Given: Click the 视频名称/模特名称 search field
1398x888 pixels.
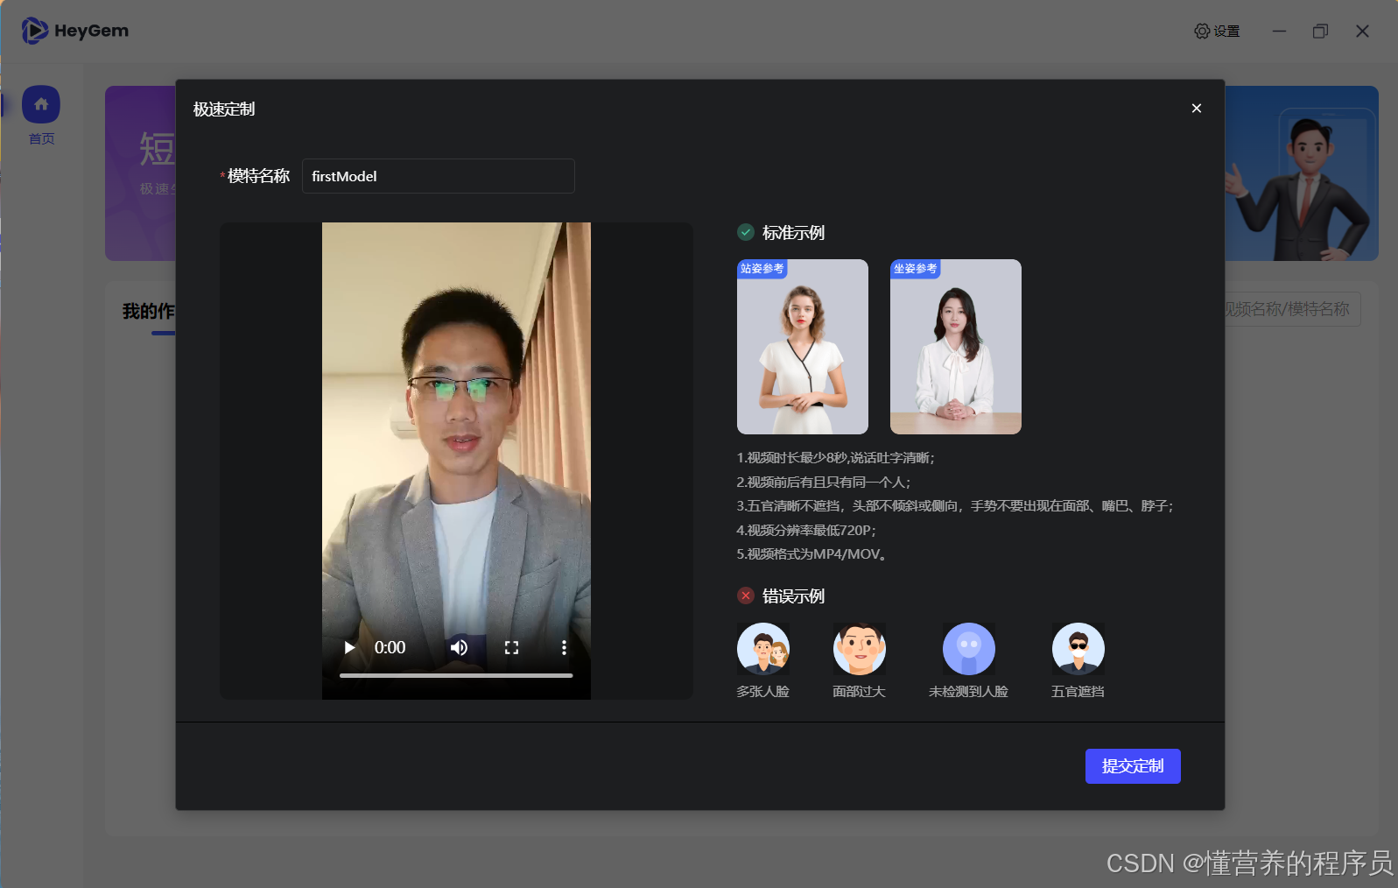Looking at the screenshot, I should 1291,309.
